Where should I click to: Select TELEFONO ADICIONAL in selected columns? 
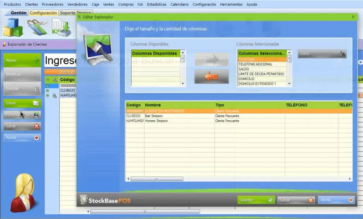click(262, 64)
